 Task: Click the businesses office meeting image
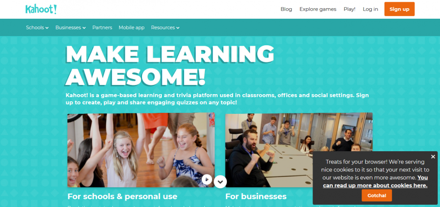pyautogui.click(x=298, y=150)
